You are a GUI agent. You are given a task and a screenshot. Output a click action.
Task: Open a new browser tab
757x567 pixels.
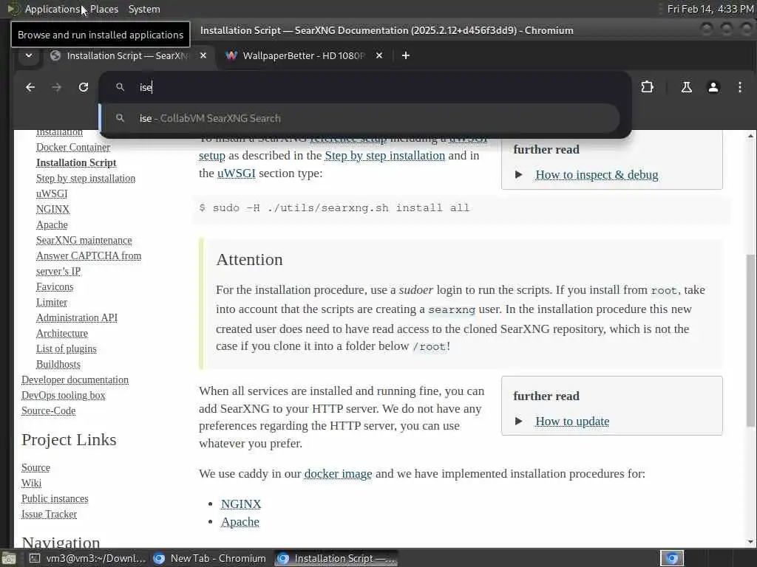[x=406, y=55]
